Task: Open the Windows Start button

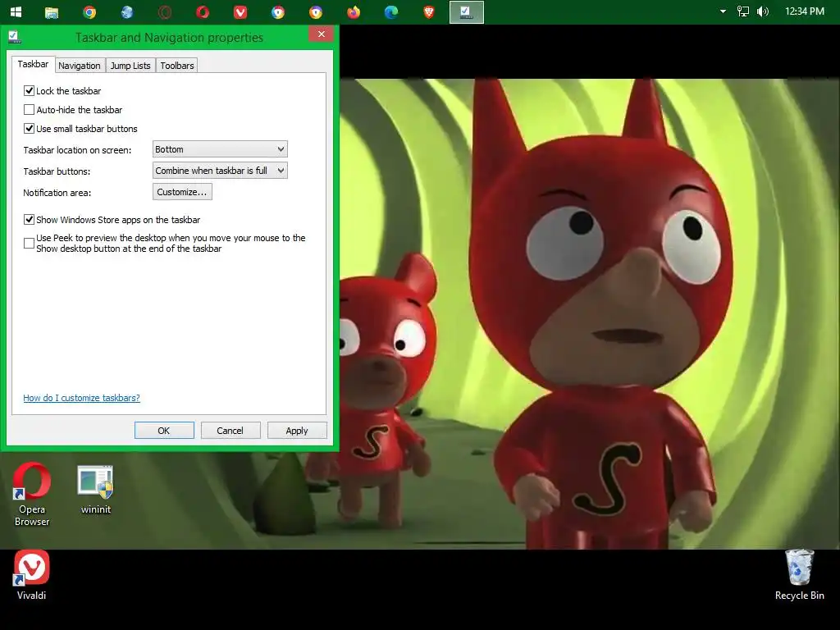Action: click(x=16, y=11)
